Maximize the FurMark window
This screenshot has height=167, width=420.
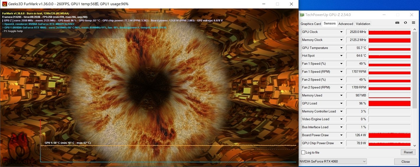tap(277, 4)
